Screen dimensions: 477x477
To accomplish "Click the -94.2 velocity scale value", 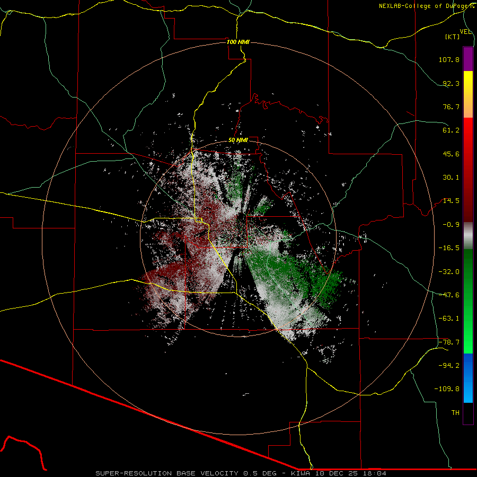I will point(449,366).
